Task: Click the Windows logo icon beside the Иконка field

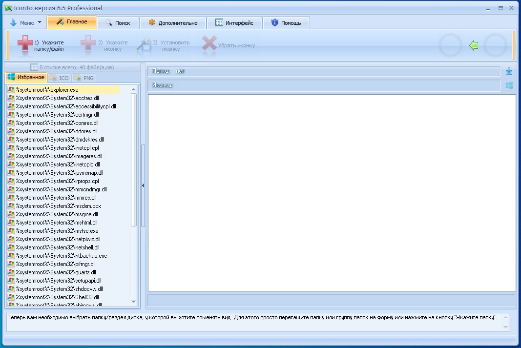Action: point(509,85)
